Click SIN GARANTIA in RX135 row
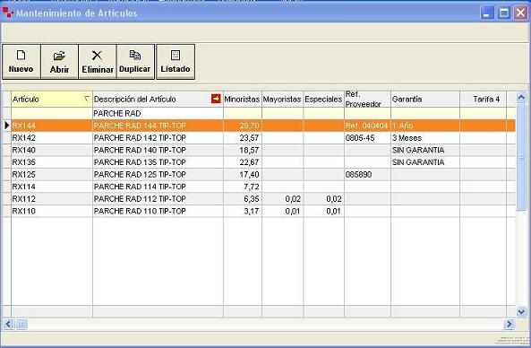Image resolution: width=531 pixels, height=348 pixels. [418, 162]
